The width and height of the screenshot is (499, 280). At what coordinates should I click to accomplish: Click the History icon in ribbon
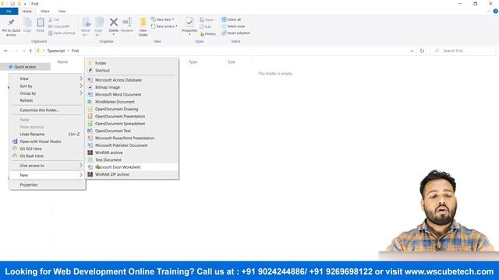tap(202, 33)
